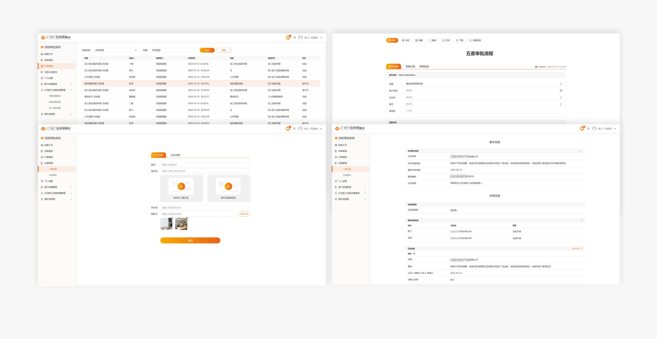The image size is (657, 339).
Task: Click the 点击上传 upload button
Action: pyautogui.click(x=244, y=214)
